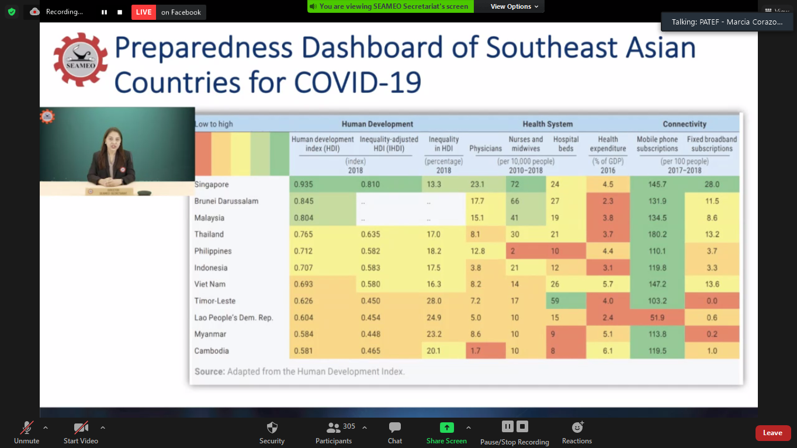Open the Security shield menu

point(272,432)
